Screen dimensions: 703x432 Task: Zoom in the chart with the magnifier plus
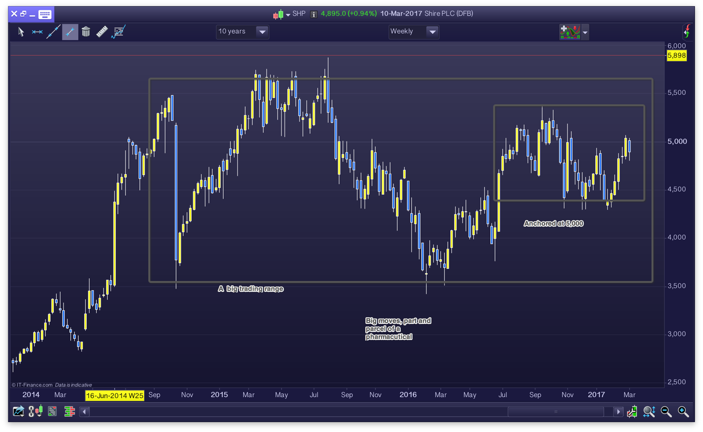(683, 412)
